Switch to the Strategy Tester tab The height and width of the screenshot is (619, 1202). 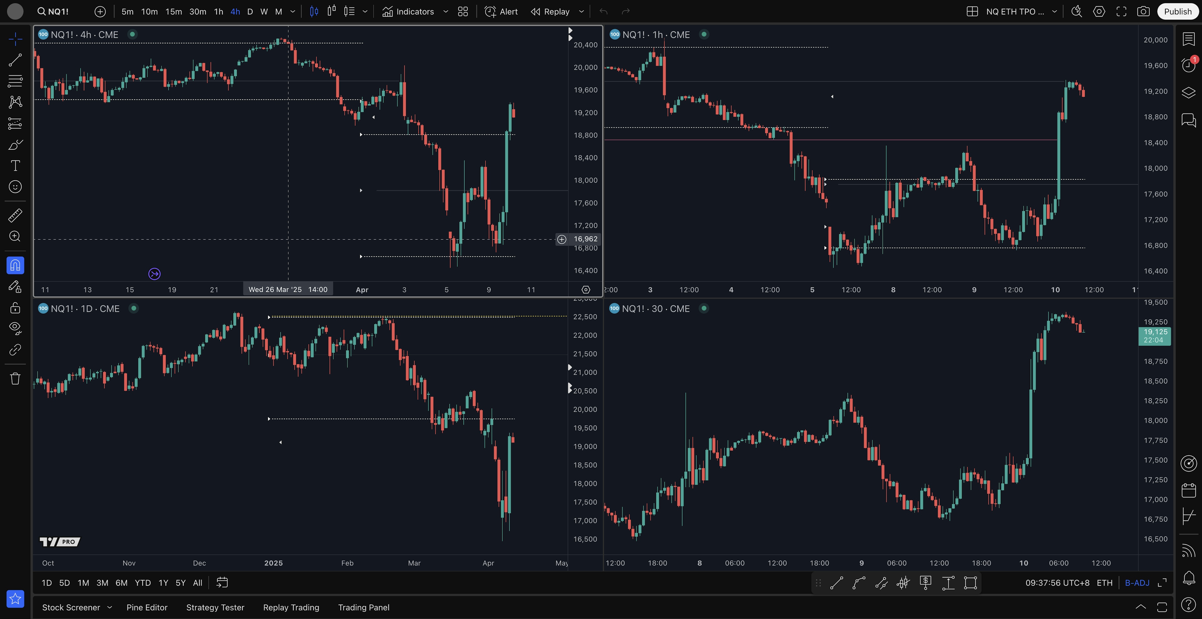pos(215,607)
